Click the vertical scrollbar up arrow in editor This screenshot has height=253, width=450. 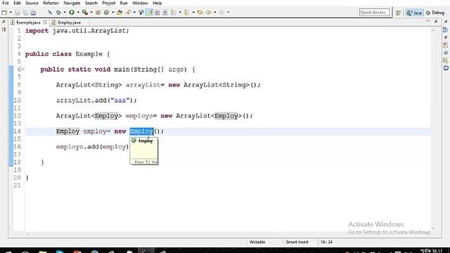(x=433, y=30)
